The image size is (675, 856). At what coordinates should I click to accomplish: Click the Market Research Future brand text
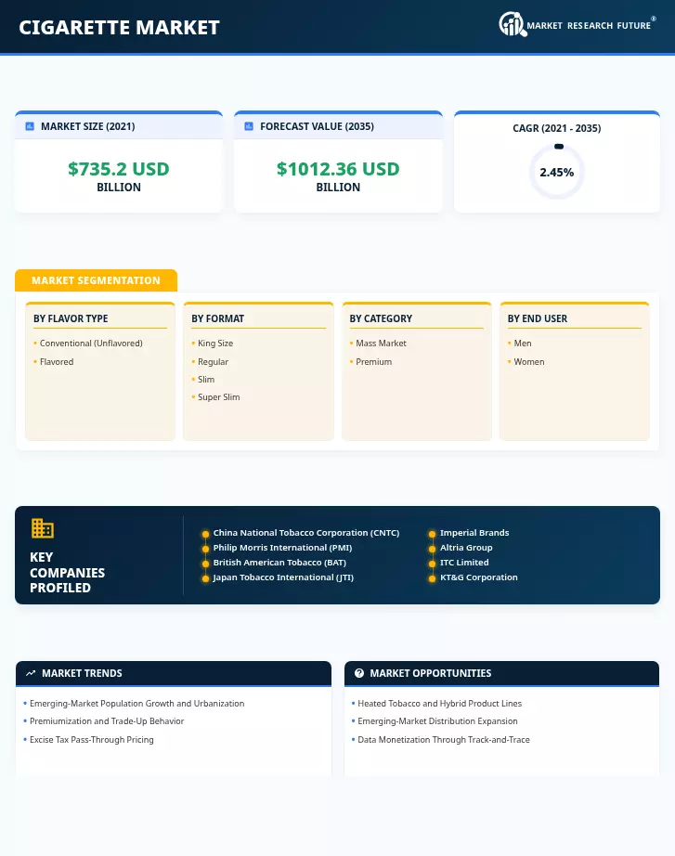point(589,26)
